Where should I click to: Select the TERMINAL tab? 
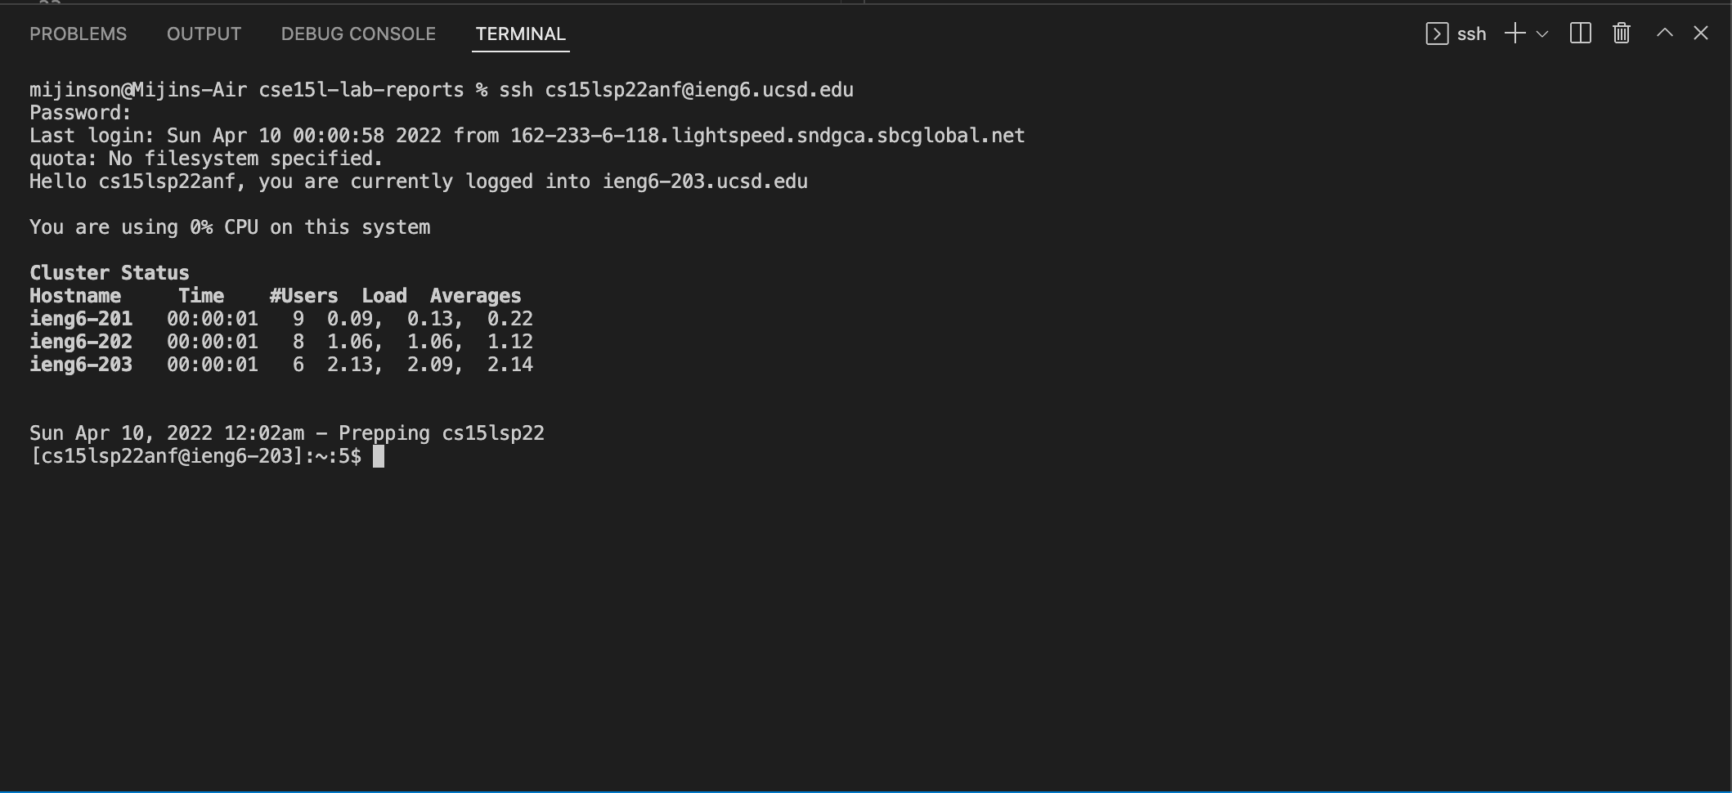point(520,34)
